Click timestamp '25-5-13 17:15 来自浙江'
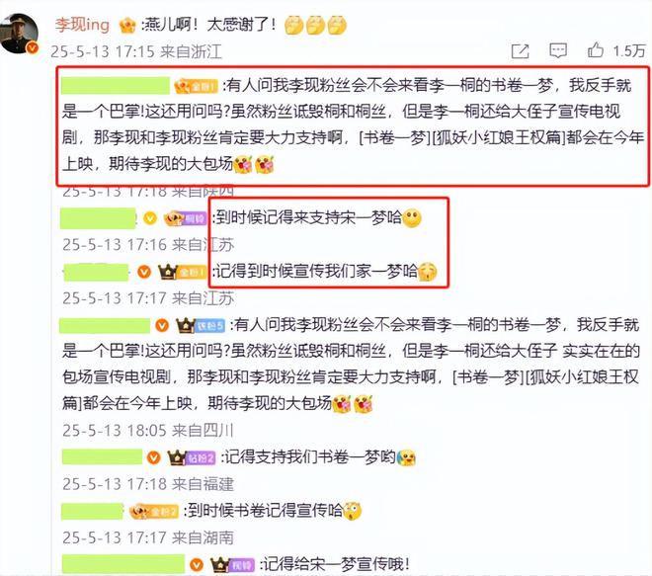The image size is (652, 576). [x=136, y=51]
